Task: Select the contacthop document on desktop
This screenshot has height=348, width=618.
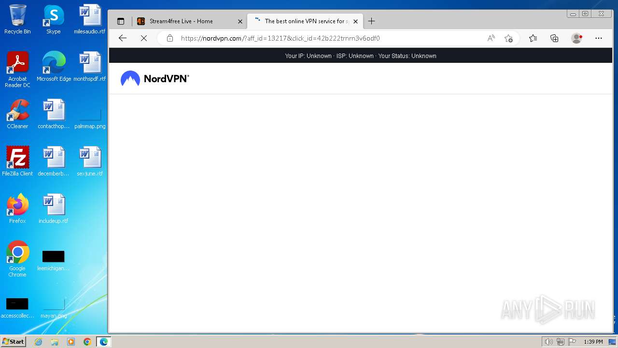Action: (x=54, y=114)
